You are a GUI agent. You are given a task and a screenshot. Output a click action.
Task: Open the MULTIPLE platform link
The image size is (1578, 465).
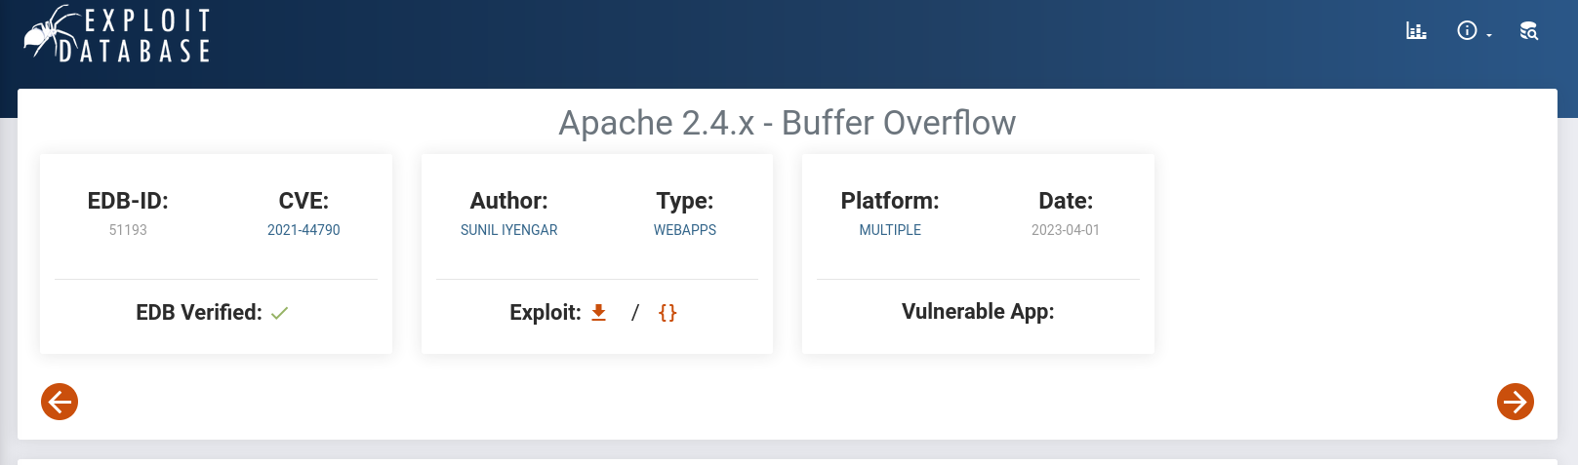click(x=890, y=230)
